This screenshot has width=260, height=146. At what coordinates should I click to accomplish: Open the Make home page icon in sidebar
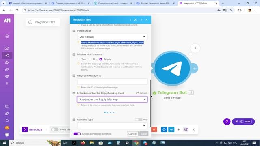point(7,36)
